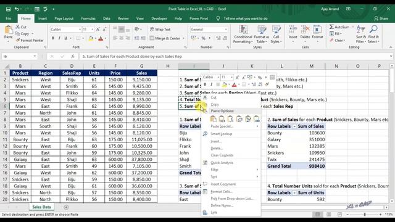This screenshot has width=395, height=222.
Task: Open the Formulas ribbon tab
Action: click(88, 18)
